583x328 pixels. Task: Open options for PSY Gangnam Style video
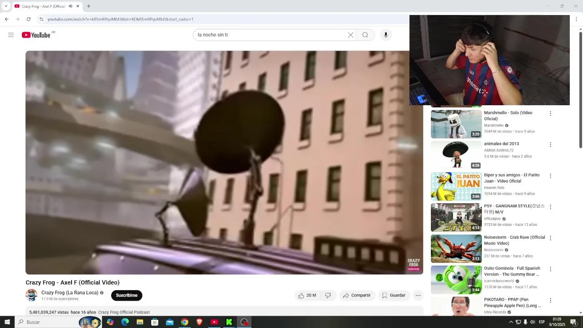550,207
